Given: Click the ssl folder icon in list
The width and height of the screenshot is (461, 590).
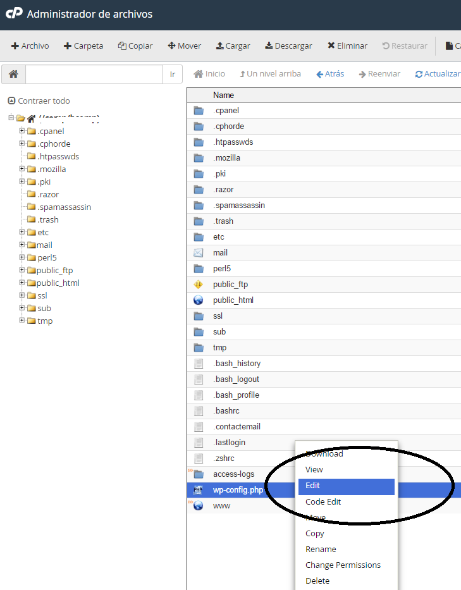Looking at the screenshot, I should [x=199, y=316].
